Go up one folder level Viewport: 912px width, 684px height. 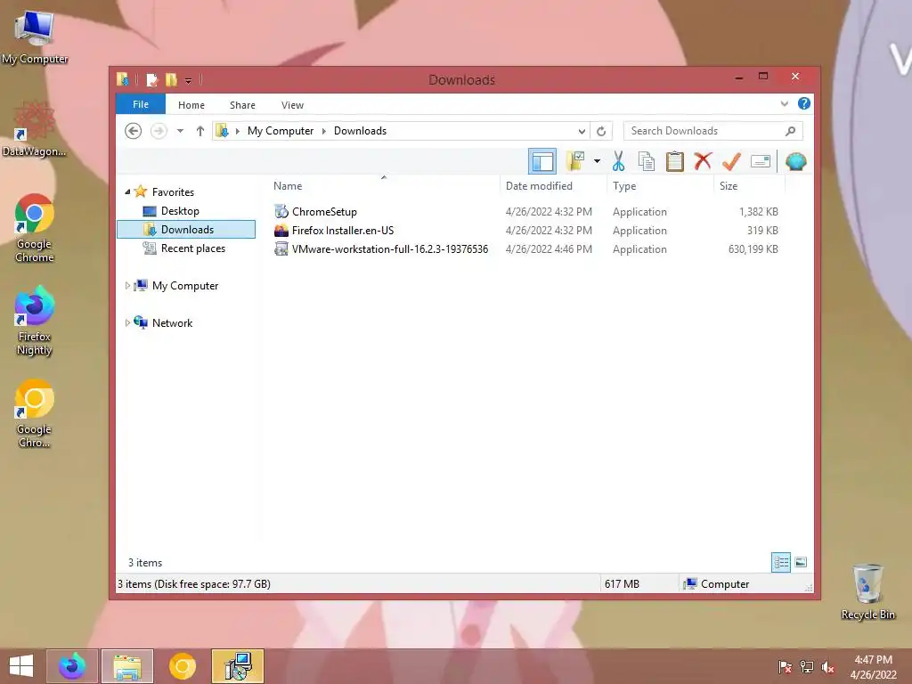pos(200,131)
